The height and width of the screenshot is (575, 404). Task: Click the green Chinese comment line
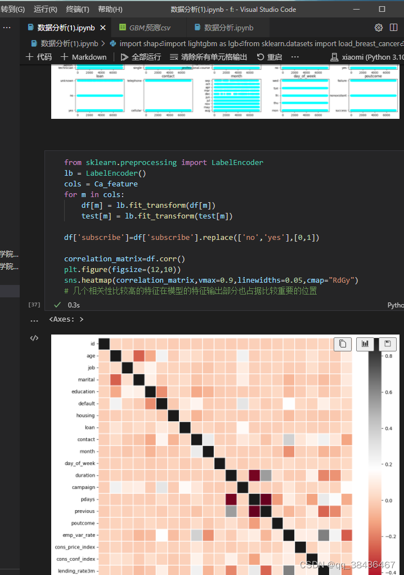[x=190, y=291]
